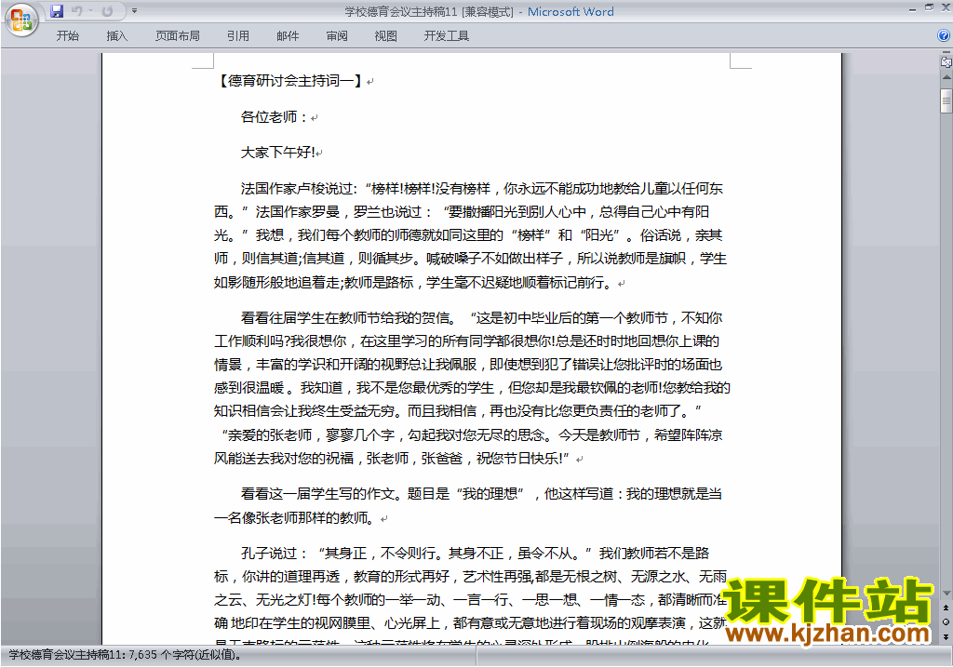Viewport: 953px width, 668px height.
Task: Open the 审阅 ribbon tab
Action: [337, 36]
